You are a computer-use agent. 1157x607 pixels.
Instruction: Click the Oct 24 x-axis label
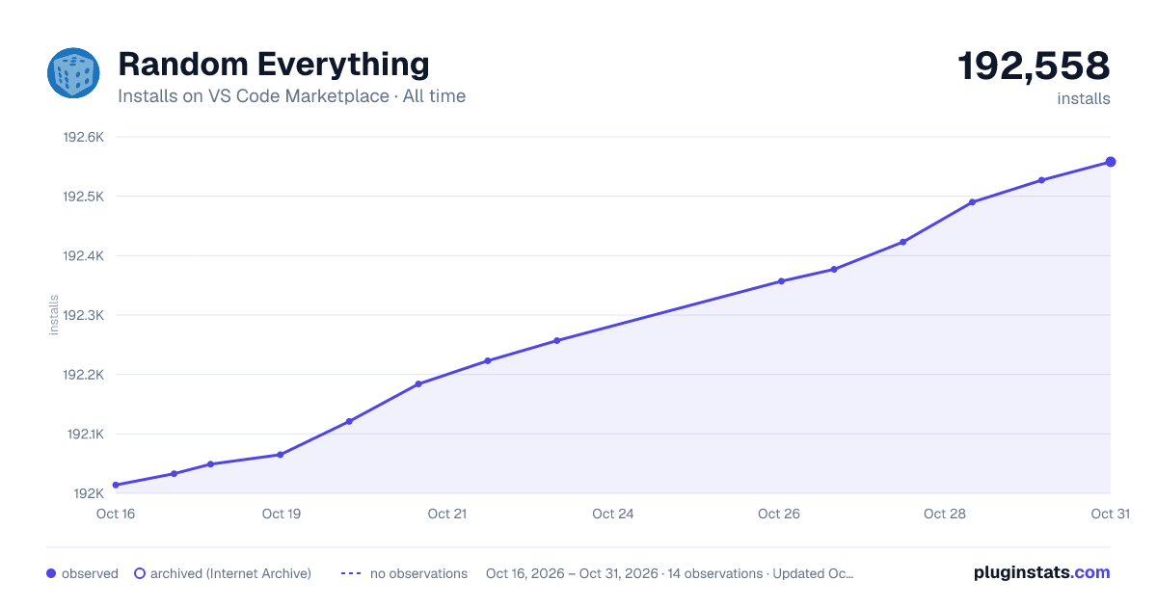[613, 514]
